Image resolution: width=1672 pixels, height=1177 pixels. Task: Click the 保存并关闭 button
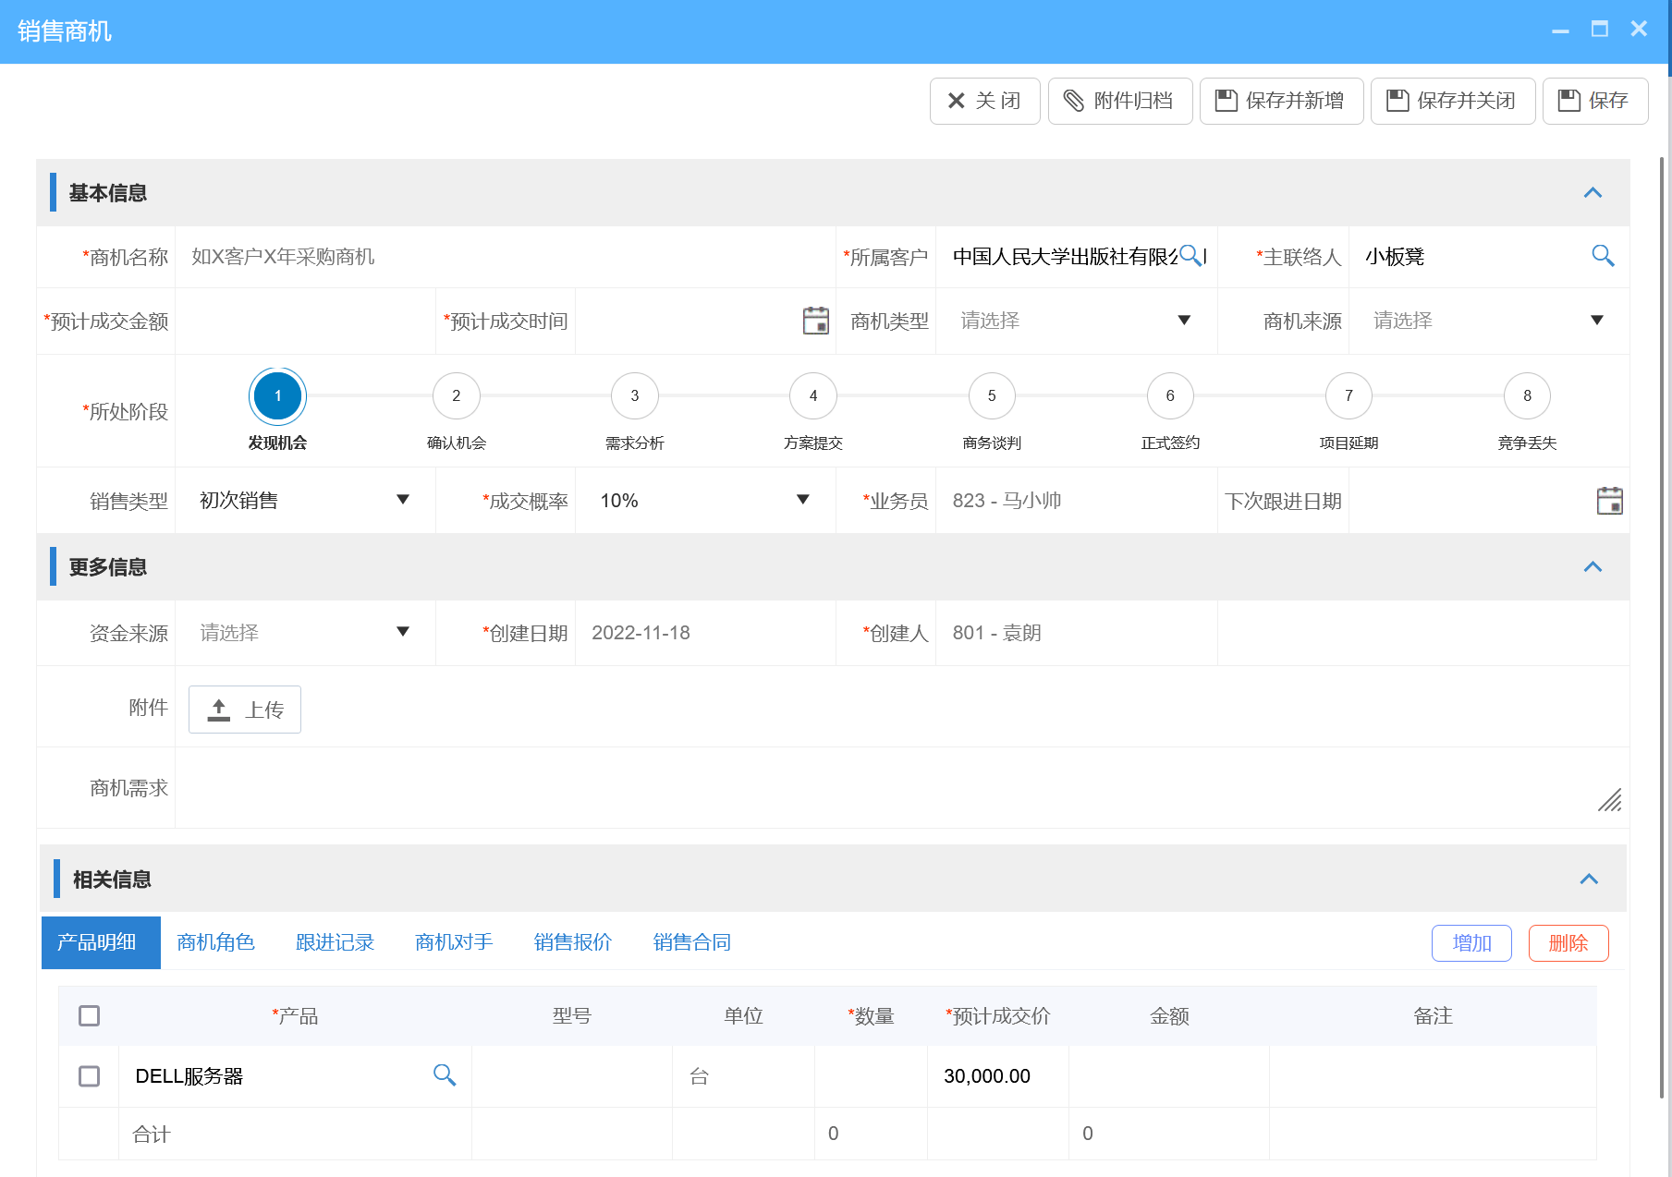pos(1452,101)
